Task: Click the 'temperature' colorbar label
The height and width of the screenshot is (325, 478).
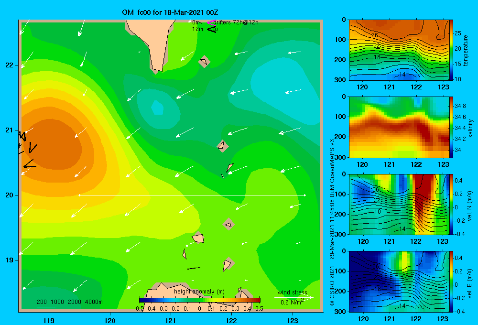Action: click(x=466, y=50)
